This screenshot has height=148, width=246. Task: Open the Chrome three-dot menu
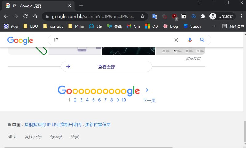tap(241, 16)
